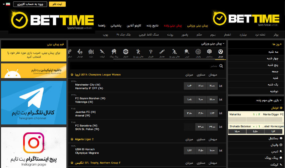Expand live تنیس in sidebar
The image size is (285, 168).
click(277, 152)
